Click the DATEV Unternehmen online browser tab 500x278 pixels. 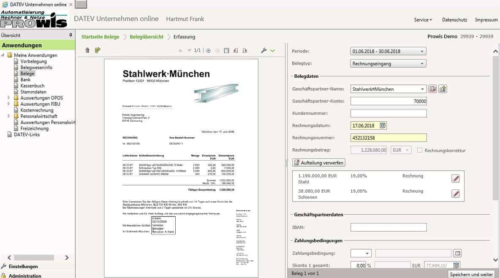pyautogui.click(x=37, y=5)
